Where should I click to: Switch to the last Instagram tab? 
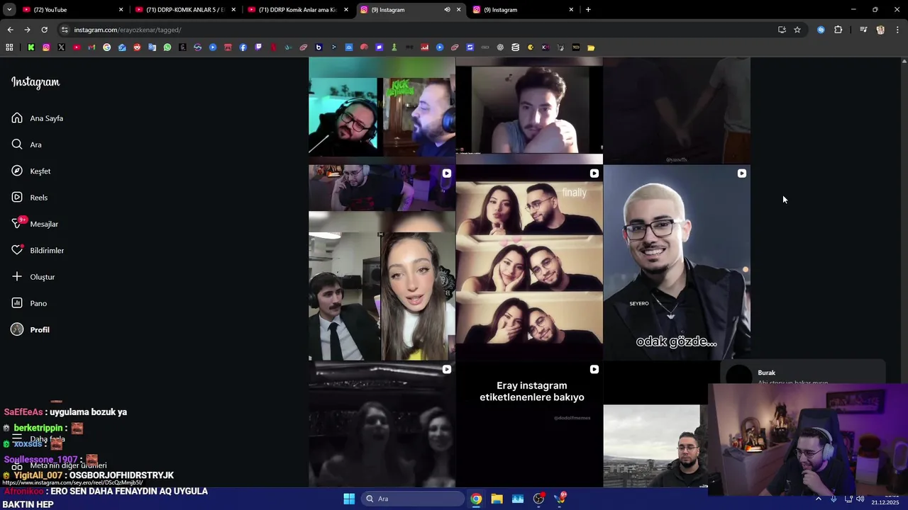coord(523,10)
